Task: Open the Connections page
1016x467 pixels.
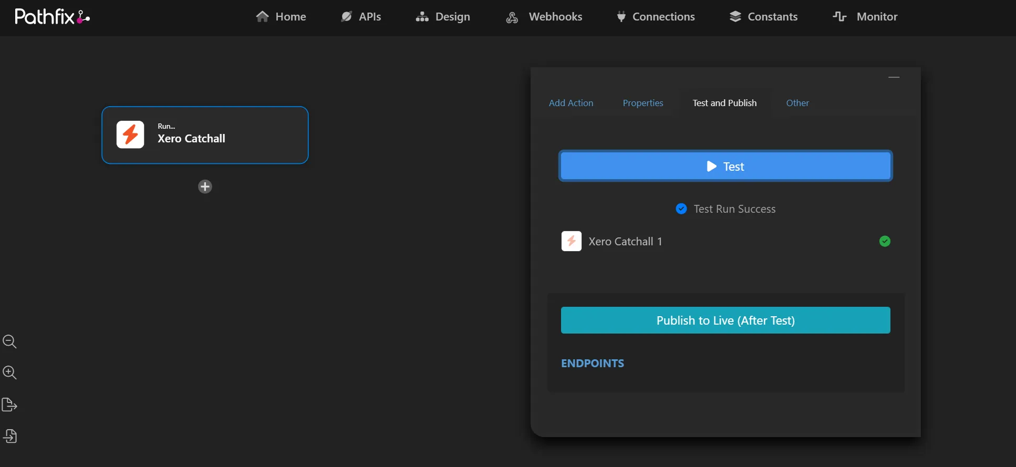Action: tap(656, 17)
